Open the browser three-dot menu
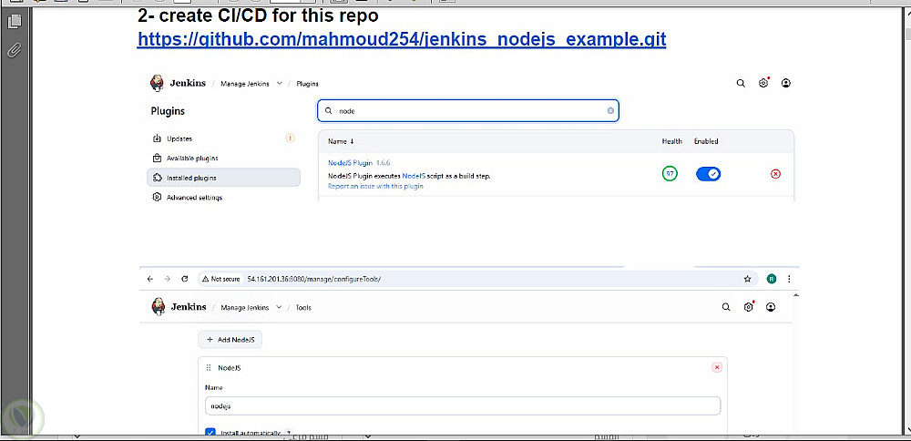Image resolution: width=911 pixels, height=441 pixels. (789, 279)
